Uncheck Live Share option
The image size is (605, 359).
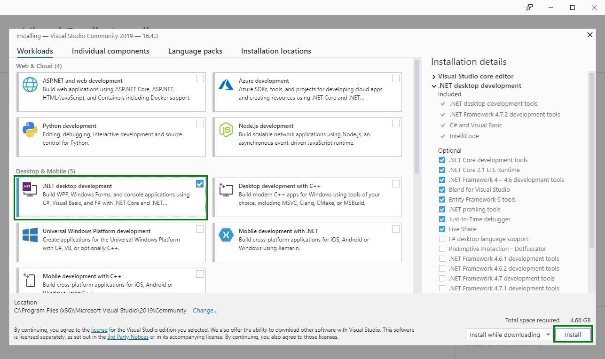[442, 229]
